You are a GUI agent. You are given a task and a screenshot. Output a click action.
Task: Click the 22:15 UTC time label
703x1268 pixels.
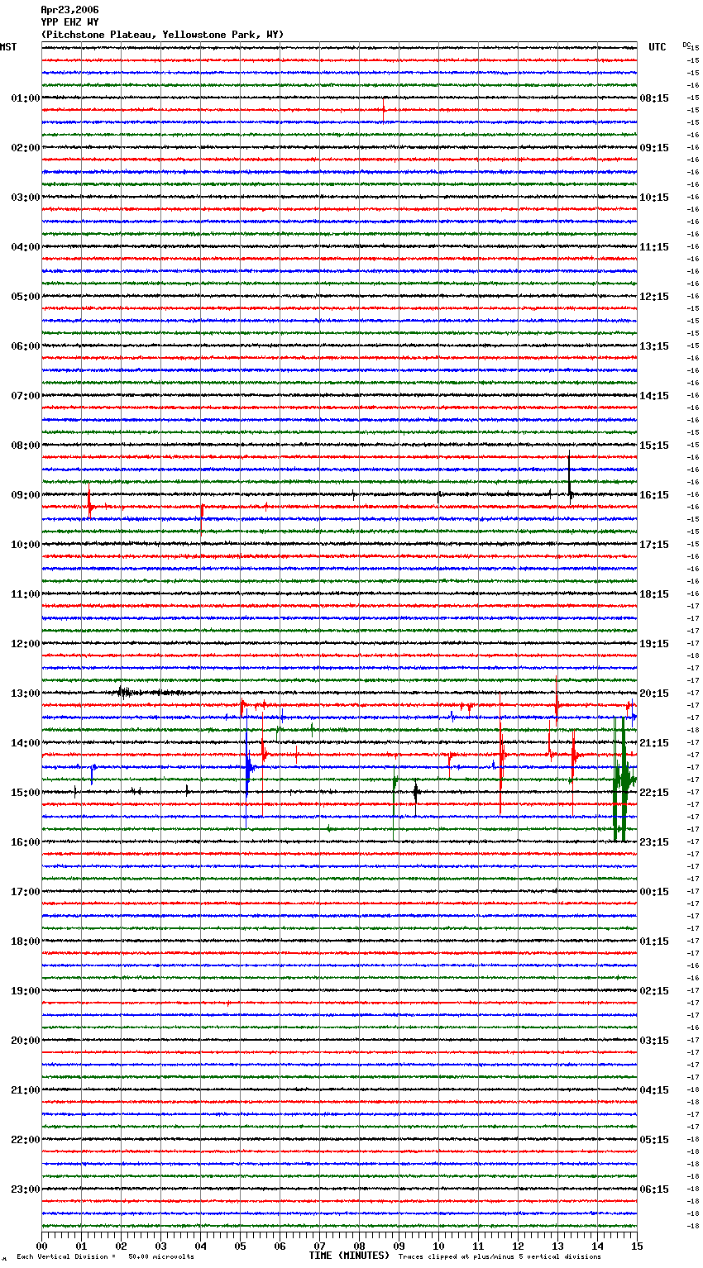pyautogui.click(x=654, y=793)
